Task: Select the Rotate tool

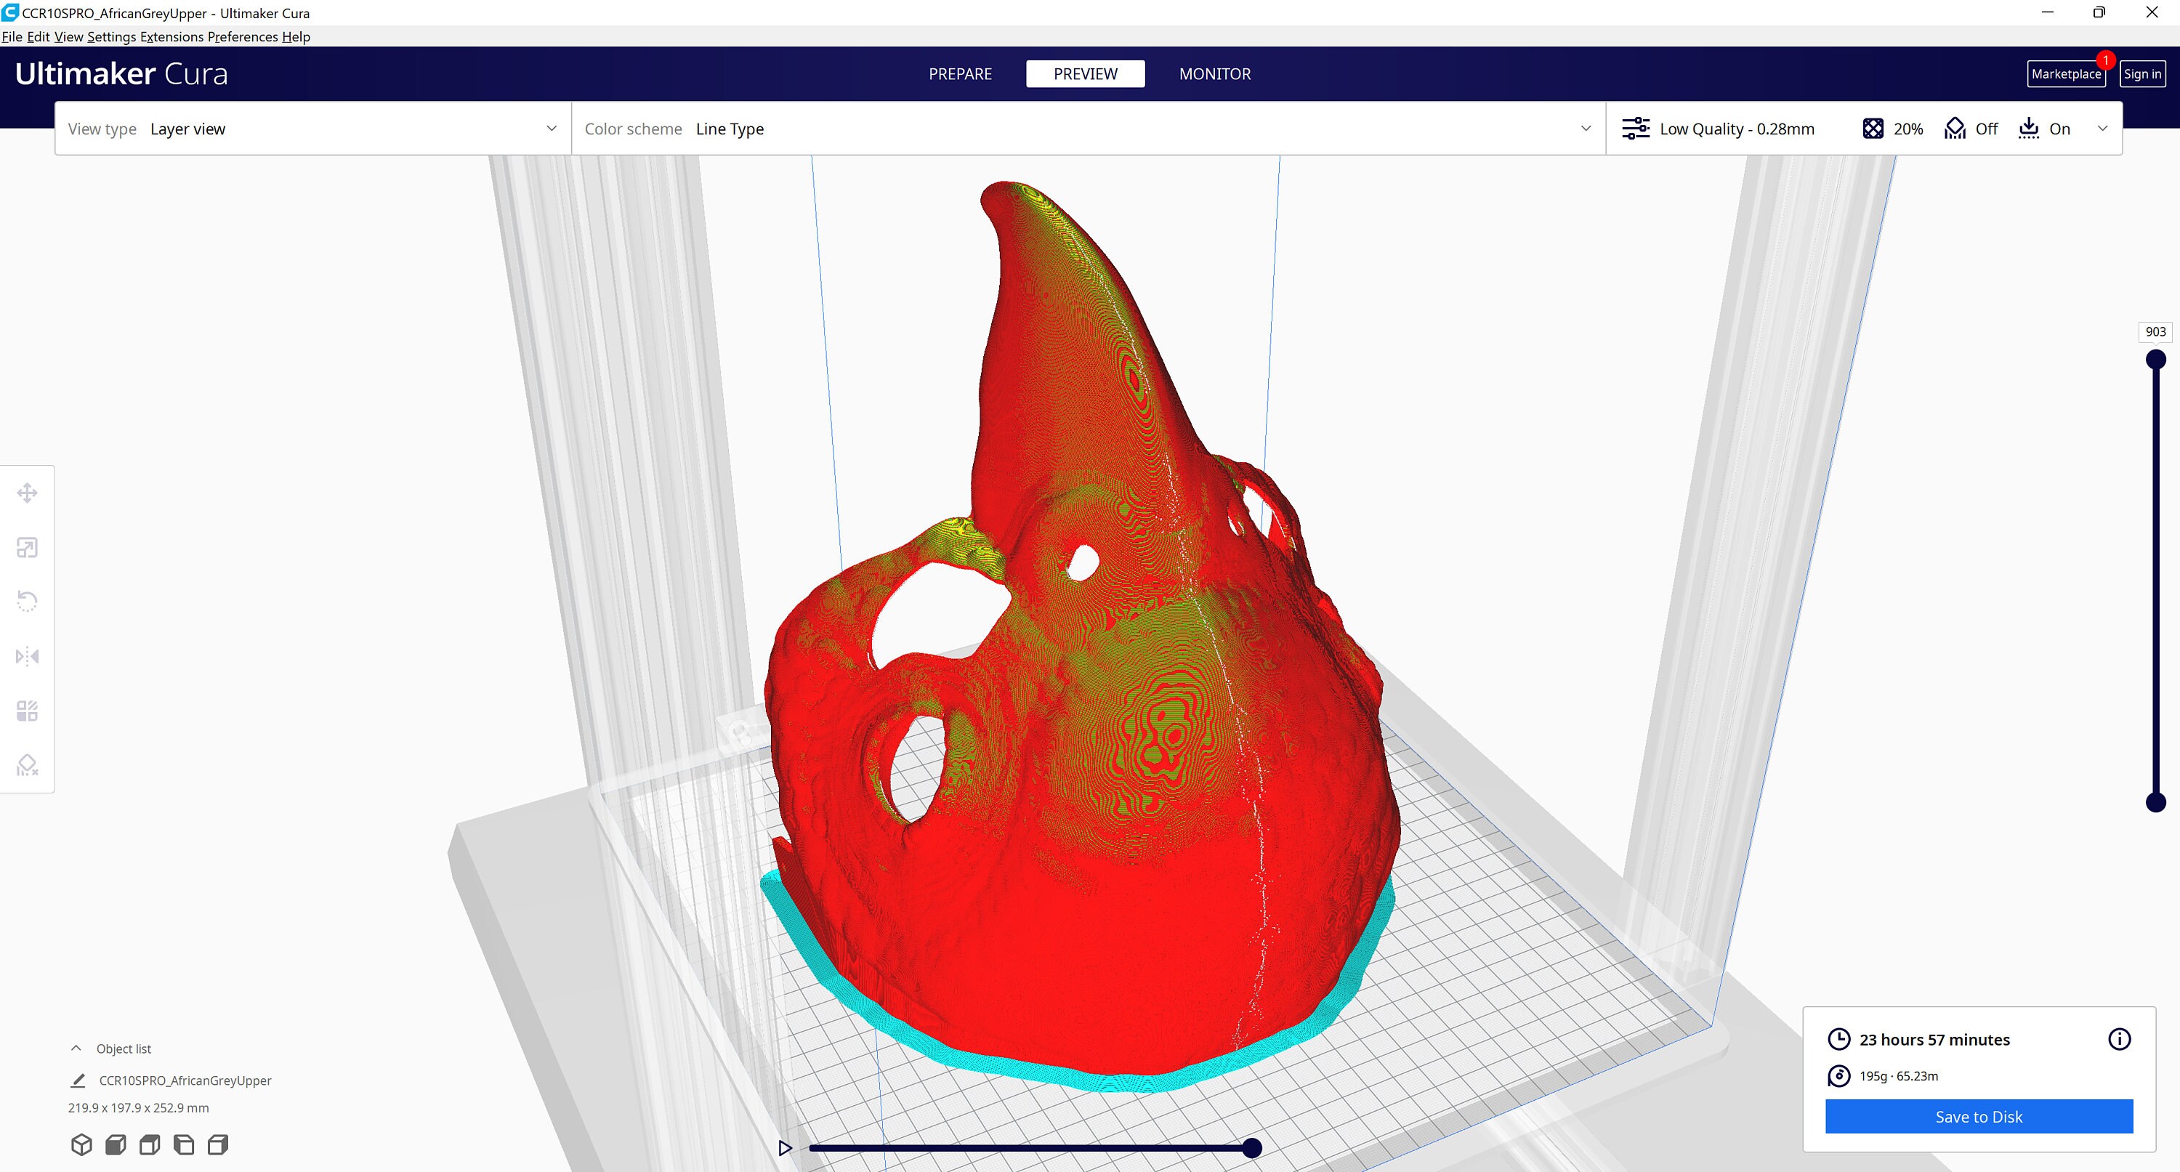Action: pyautogui.click(x=28, y=601)
